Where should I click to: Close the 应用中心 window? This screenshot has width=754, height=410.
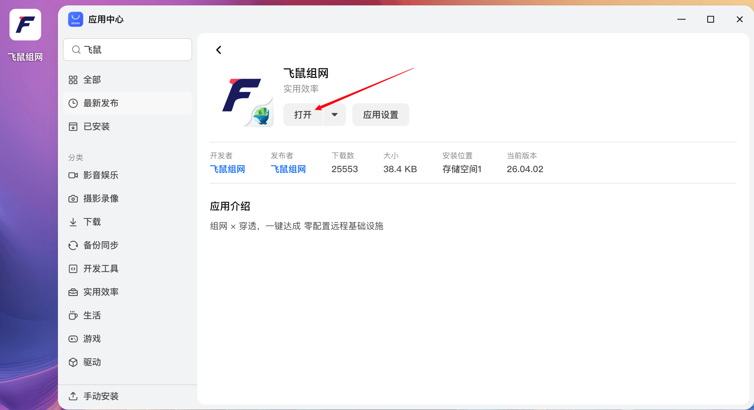pos(740,19)
